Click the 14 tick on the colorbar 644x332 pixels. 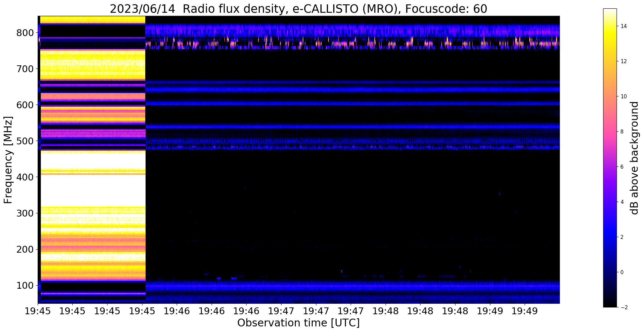pyautogui.click(x=624, y=26)
